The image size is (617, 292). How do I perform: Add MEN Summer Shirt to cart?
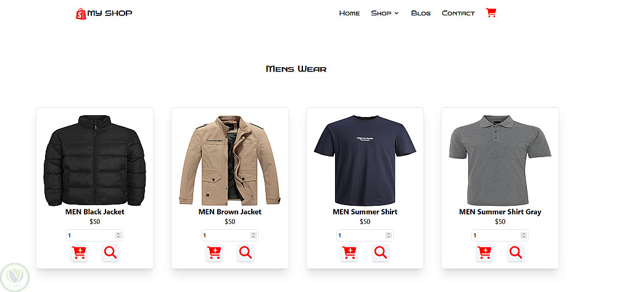(349, 253)
